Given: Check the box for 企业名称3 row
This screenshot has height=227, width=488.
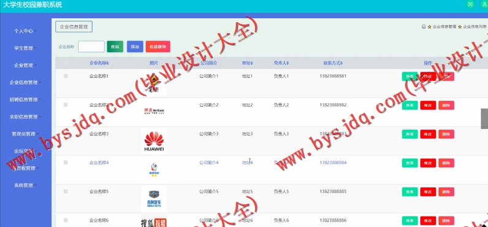Looking at the screenshot, I should tap(66, 134).
